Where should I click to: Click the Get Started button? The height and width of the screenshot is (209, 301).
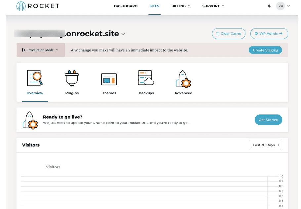(268, 120)
